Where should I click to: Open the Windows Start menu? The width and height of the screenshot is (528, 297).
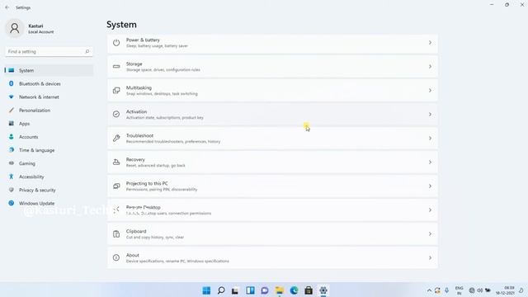[206, 290]
